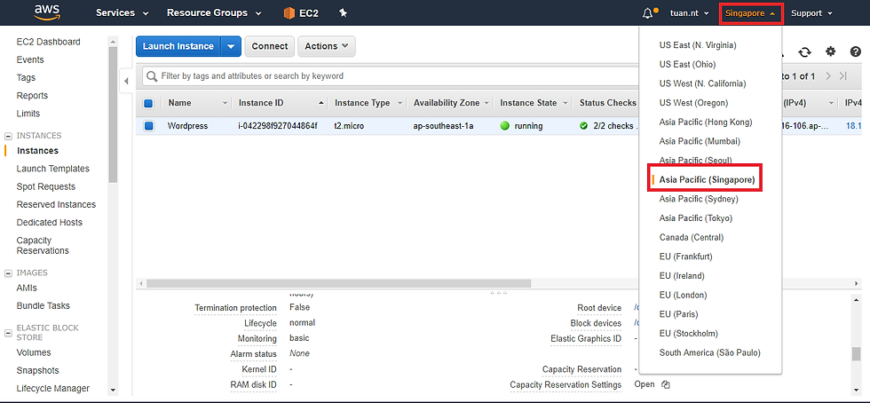Click the horizontal table scrollbar
This screenshot has height=403, width=870.
pos(338,284)
